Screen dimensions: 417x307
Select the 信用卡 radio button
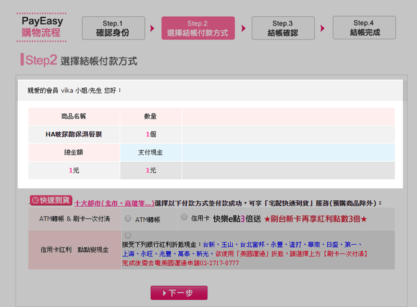pos(184,217)
